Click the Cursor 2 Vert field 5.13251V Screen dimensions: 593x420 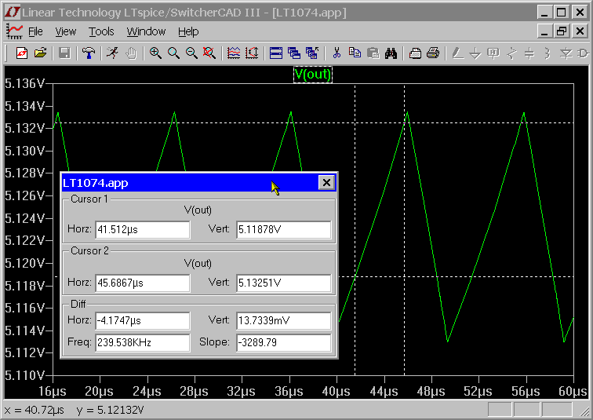click(x=284, y=283)
